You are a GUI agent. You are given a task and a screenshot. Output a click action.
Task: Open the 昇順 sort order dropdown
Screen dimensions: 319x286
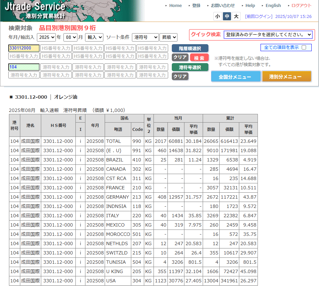point(168,38)
